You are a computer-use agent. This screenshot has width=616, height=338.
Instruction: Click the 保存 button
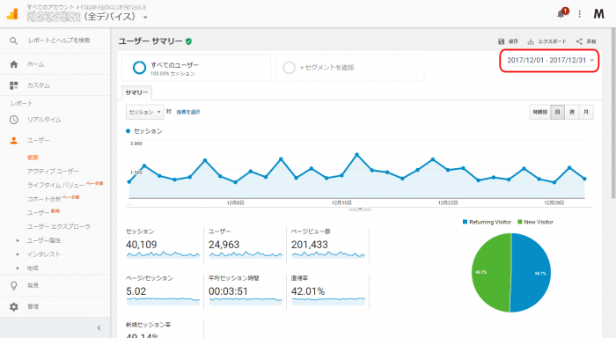coord(509,41)
